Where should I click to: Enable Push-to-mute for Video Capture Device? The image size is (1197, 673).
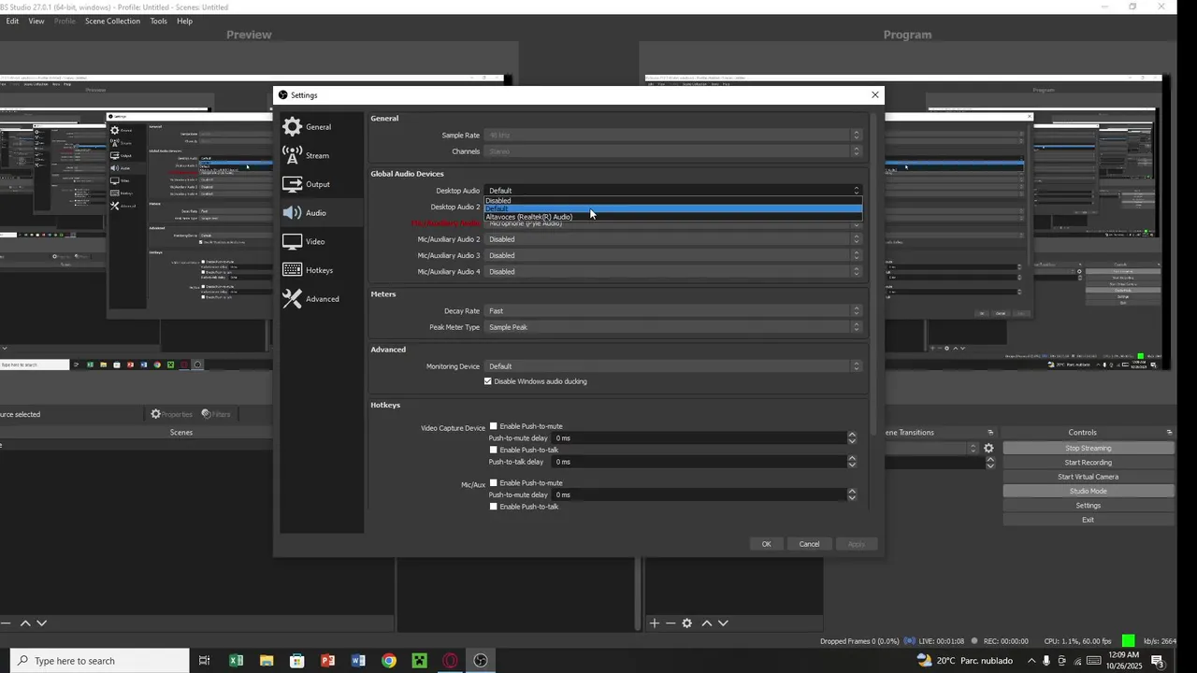(x=494, y=426)
